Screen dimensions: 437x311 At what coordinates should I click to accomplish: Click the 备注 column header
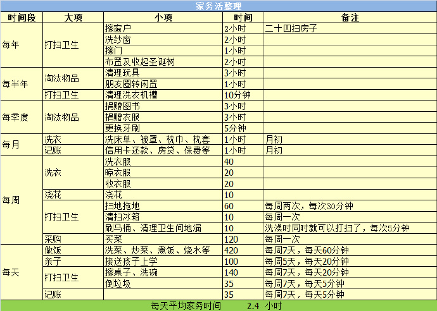pos(350,17)
